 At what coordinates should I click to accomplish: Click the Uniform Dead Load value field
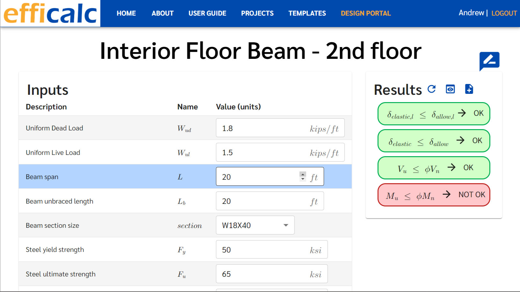tap(261, 128)
